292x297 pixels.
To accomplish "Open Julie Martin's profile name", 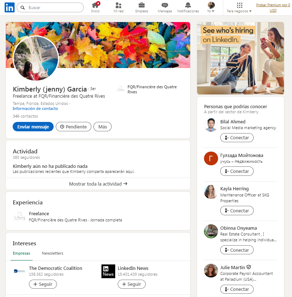I will click(233, 267).
